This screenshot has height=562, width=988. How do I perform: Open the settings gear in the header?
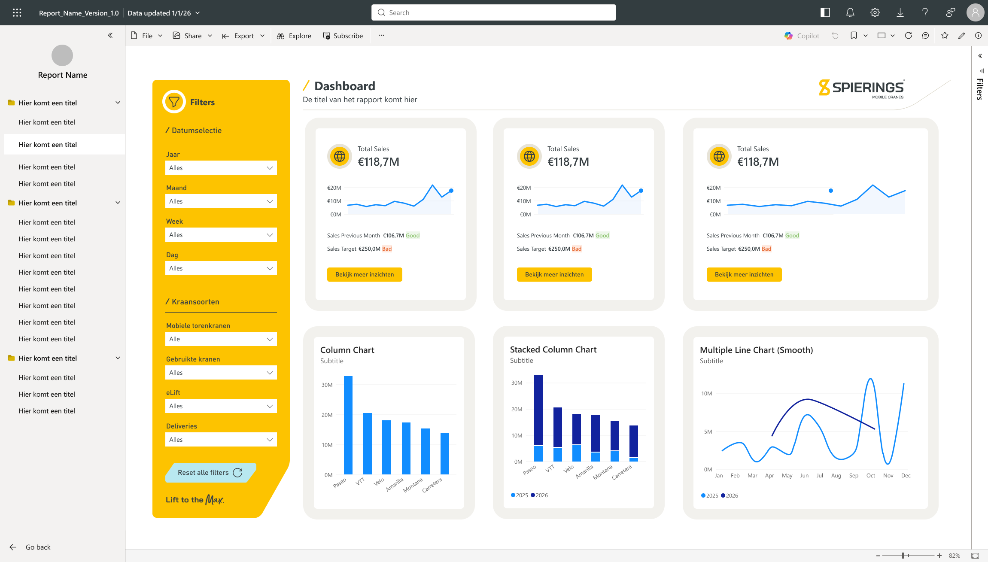click(x=875, y=13)
